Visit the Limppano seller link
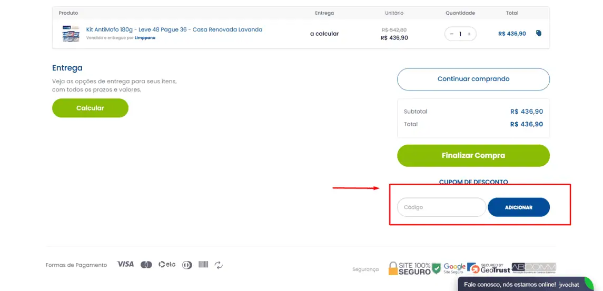 [x=145, y=38]
